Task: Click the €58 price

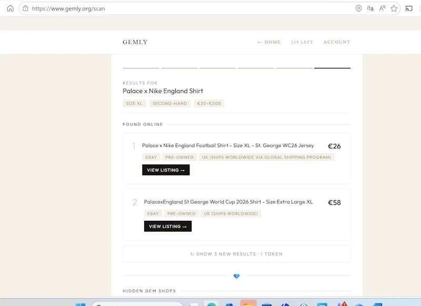Action: [334, 202]
